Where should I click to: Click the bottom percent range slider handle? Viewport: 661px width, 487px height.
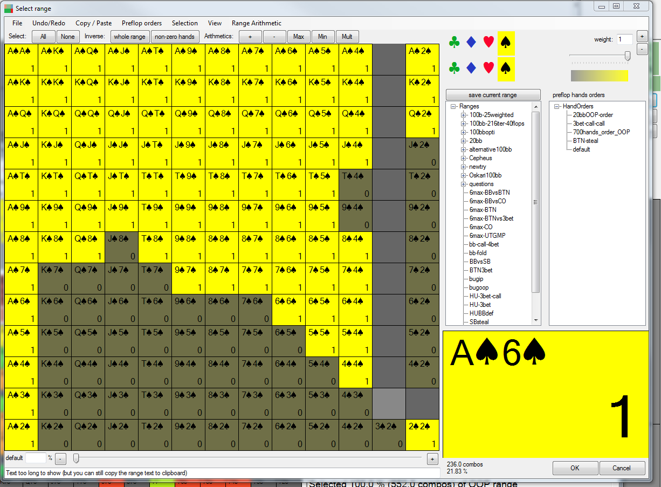(76, 458)
